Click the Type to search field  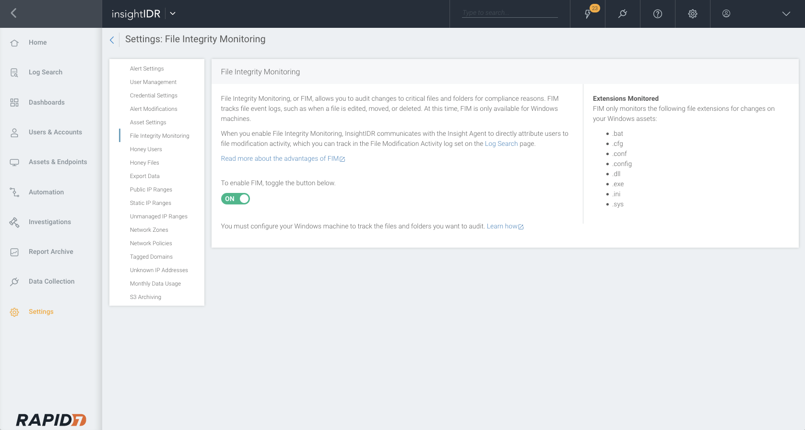(x=509, y=13)
